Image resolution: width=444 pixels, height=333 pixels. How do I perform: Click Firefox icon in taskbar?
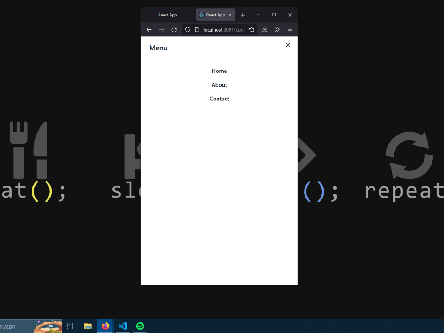[105, 326]
